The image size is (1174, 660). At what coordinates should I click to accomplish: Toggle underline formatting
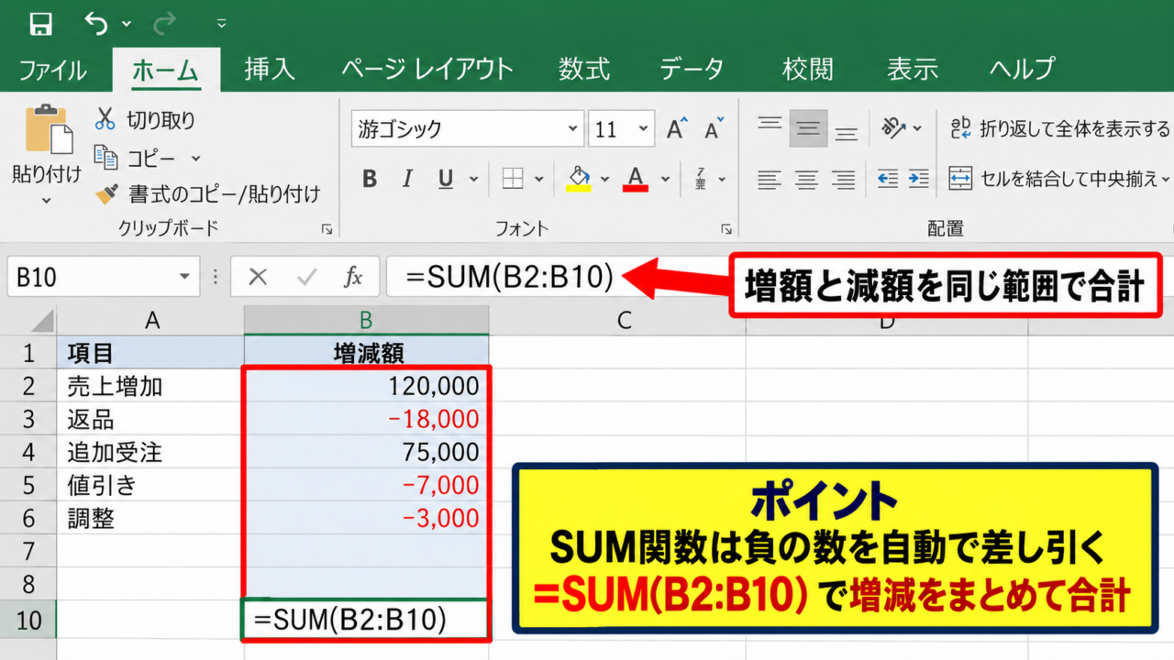click(446, 179)
